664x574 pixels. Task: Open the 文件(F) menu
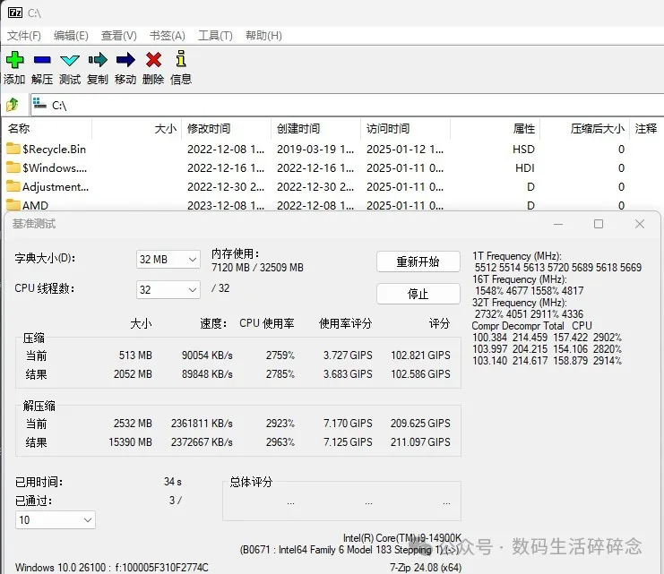point(24,36)
